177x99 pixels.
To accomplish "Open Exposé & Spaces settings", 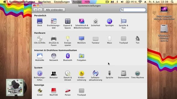I will click(67, 24).
